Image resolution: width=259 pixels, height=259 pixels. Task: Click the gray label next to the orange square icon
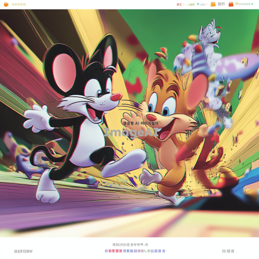pyautogui.click(x=221, y=4)
